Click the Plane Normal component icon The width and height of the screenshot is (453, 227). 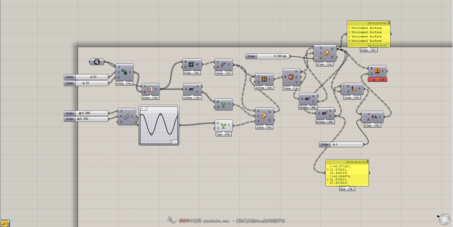coord(355,89)
